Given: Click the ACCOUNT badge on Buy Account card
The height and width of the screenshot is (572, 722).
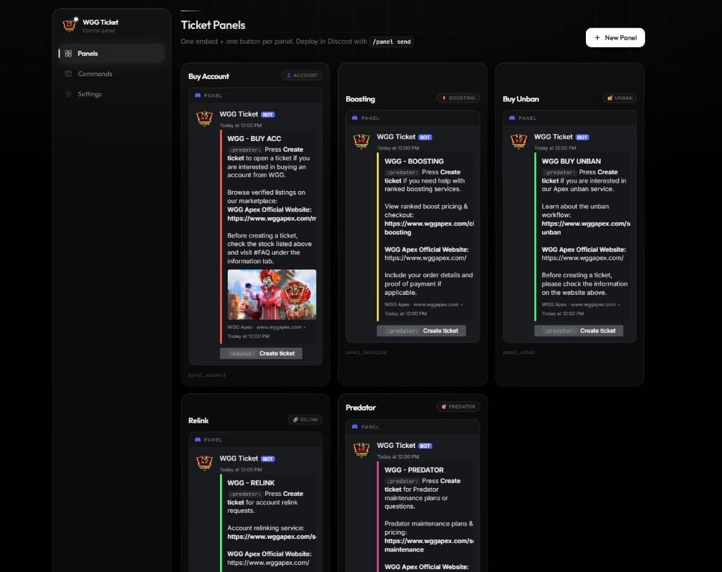Looking at the screenshot, I should [x=302, y=75].
